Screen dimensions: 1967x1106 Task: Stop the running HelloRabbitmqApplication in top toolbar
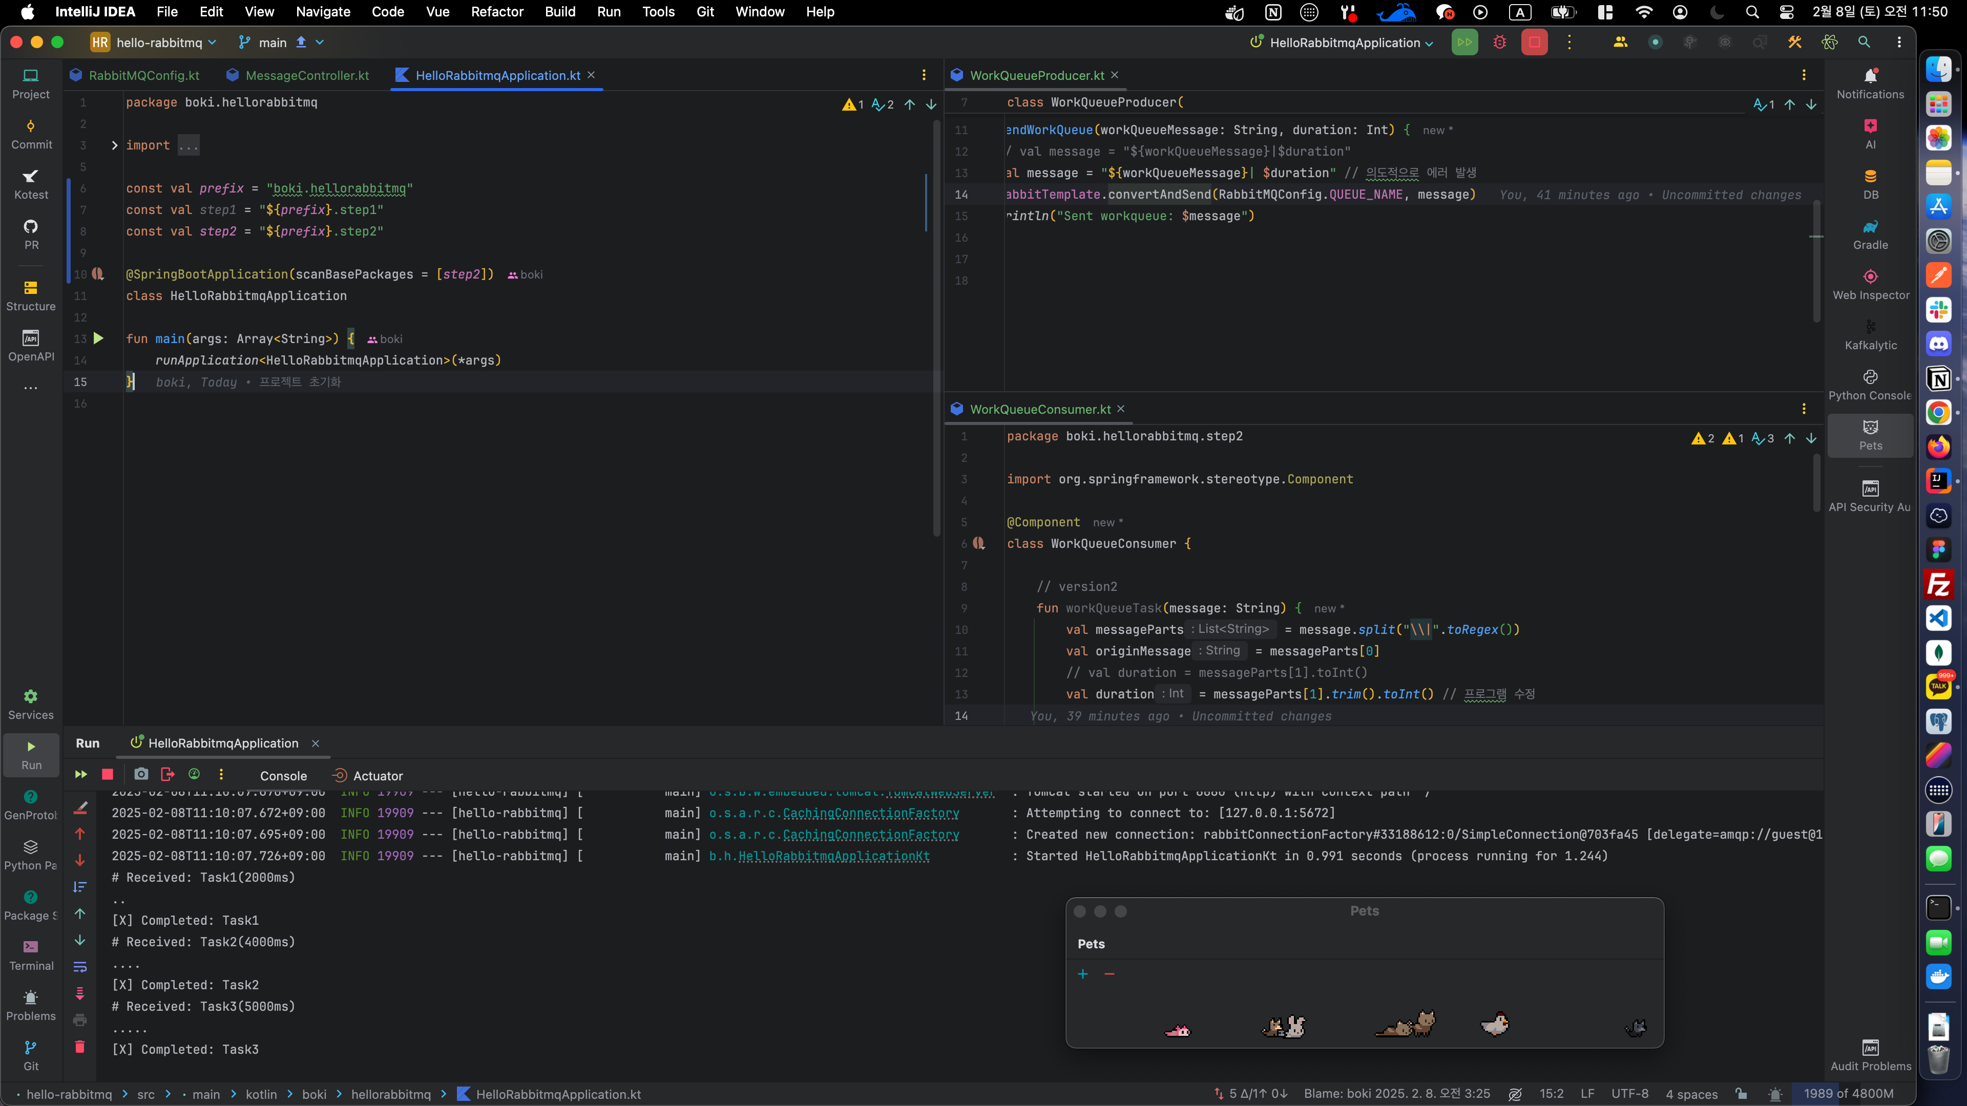coord(1534,42)
